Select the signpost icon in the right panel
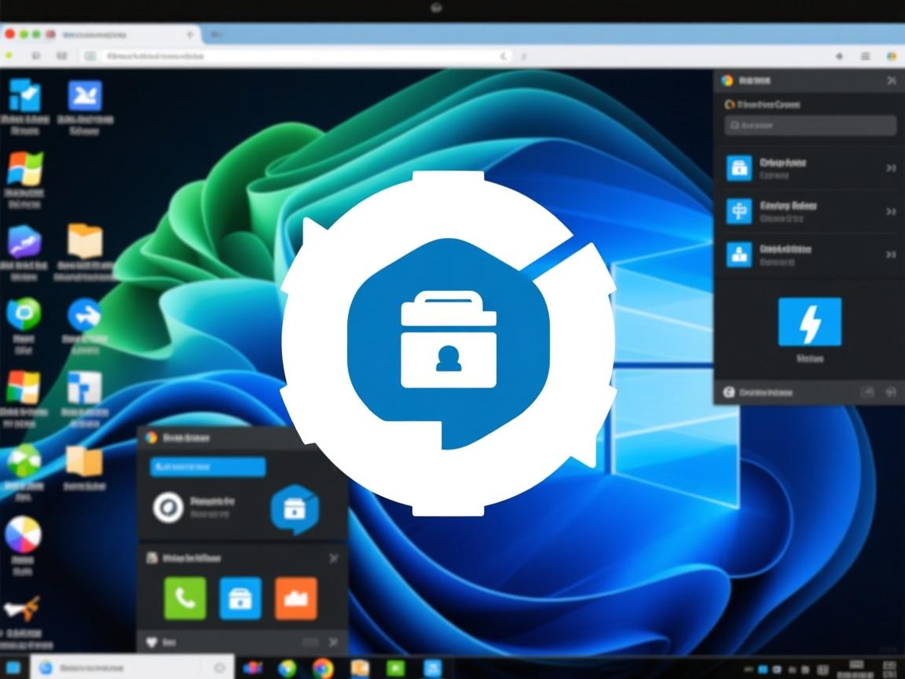 739,211
